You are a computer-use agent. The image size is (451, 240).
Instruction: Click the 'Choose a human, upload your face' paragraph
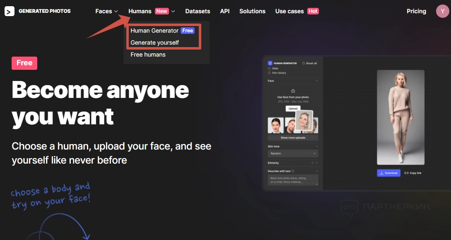tap(111, 153)
